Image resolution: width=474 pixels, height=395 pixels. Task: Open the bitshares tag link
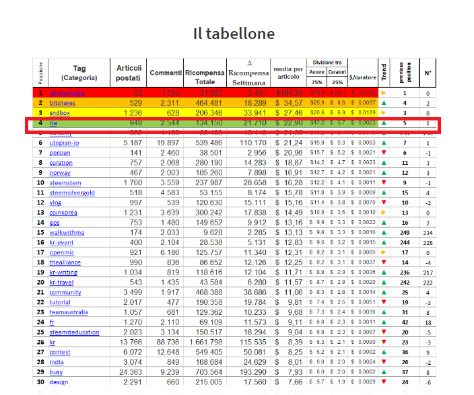(x=63, y=103)
